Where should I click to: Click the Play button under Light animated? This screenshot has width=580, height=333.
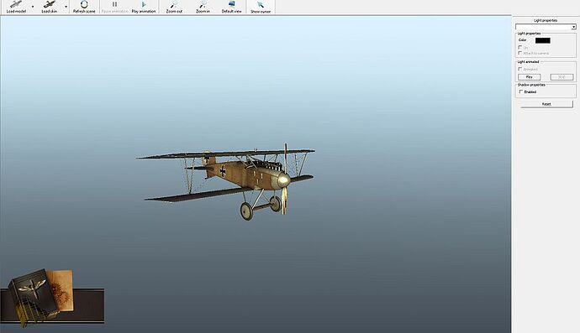point(530,77)
